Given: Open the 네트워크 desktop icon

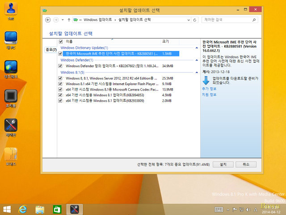Looking at the screenshot, I should click(11, 69).
